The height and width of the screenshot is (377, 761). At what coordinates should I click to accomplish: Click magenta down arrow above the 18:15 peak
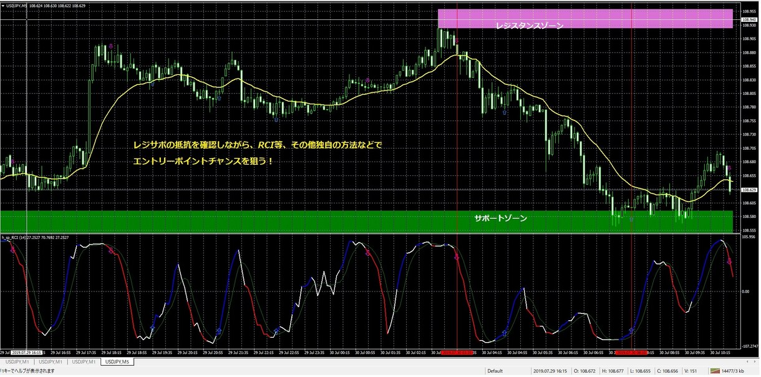(x=111, y=46)
